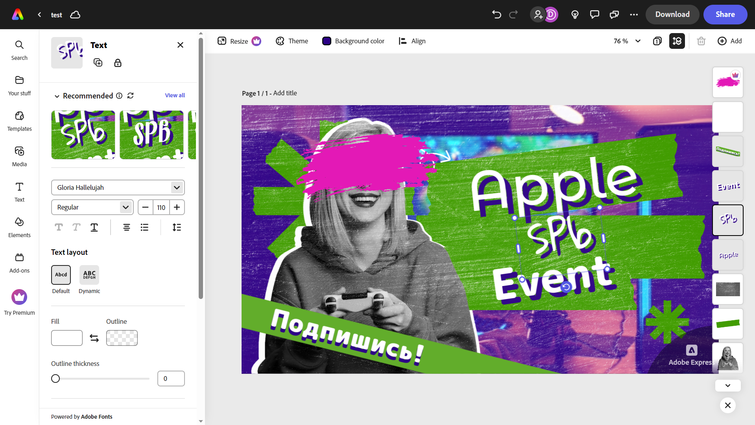
Task: Check the cloud sync status icon
Action: coord(75,15)
